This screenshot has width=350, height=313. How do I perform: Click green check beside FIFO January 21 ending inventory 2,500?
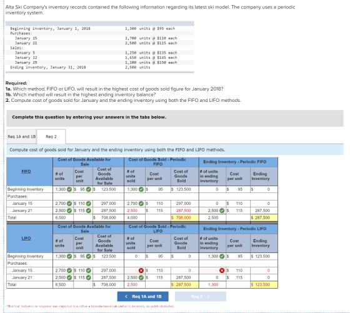(x=222, y=211)
